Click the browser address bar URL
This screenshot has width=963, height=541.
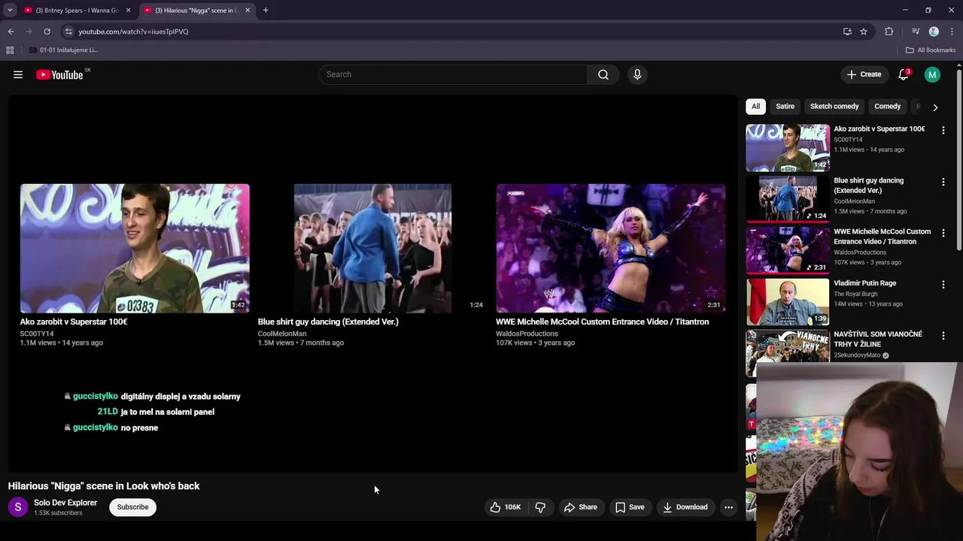click(134, 32)
